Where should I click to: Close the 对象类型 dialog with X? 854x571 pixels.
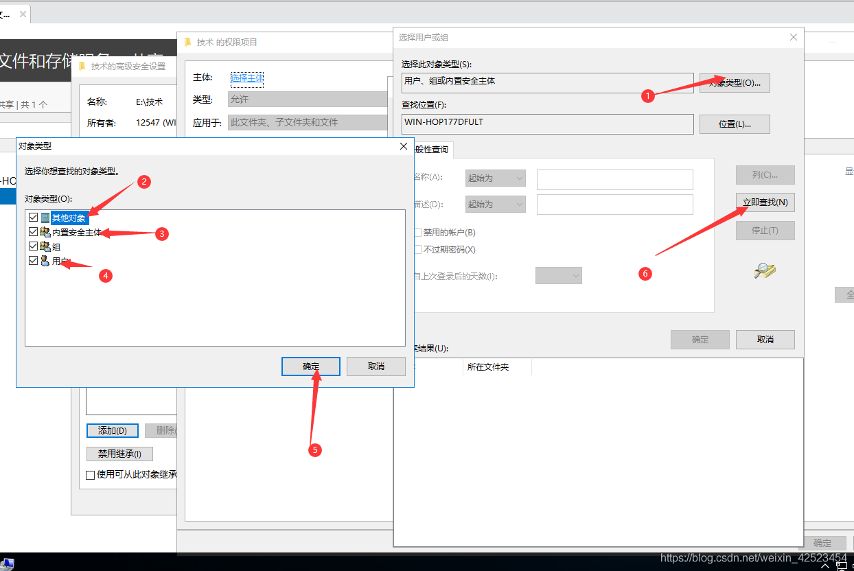403,146
